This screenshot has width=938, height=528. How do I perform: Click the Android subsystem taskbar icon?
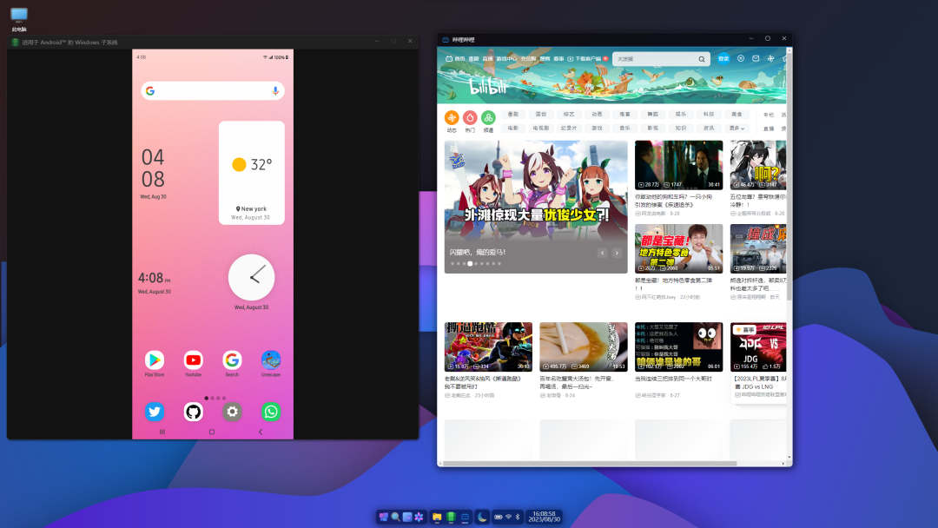click(451, 517)
